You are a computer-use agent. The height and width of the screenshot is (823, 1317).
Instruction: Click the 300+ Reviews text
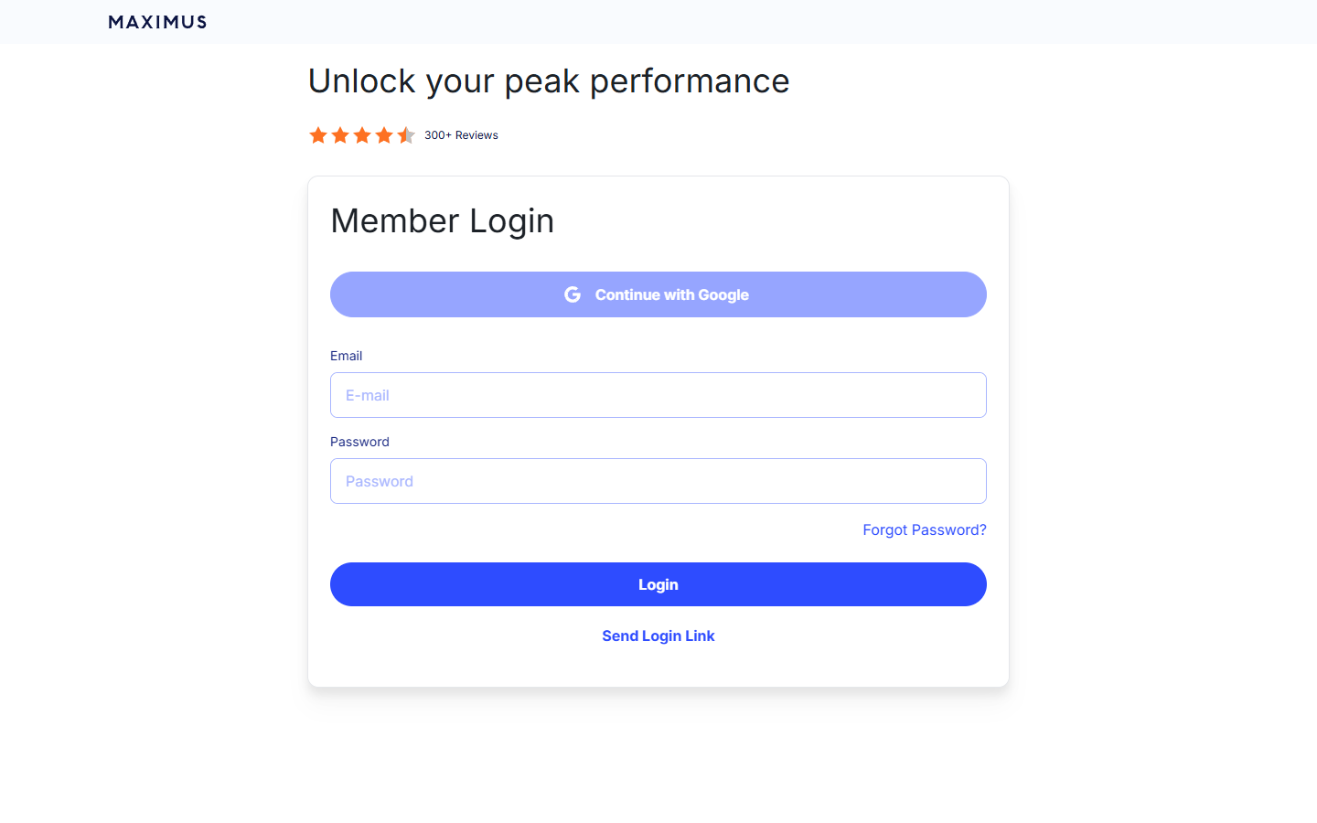coord(461,135)
